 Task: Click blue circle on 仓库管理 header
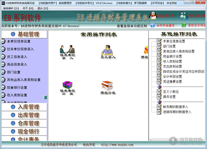click(x=13, y=123)
